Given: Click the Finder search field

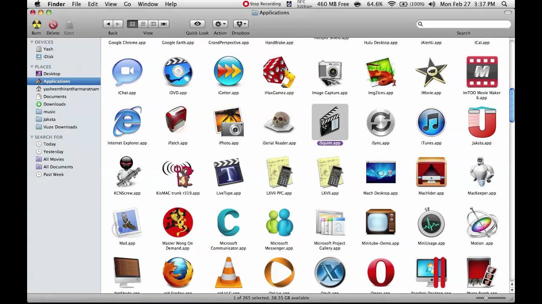Looking at the screenshot, I should tap(464, 24).
